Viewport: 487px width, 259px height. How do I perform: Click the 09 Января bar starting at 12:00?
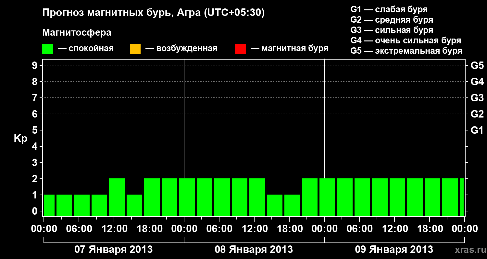click(397, 197)
